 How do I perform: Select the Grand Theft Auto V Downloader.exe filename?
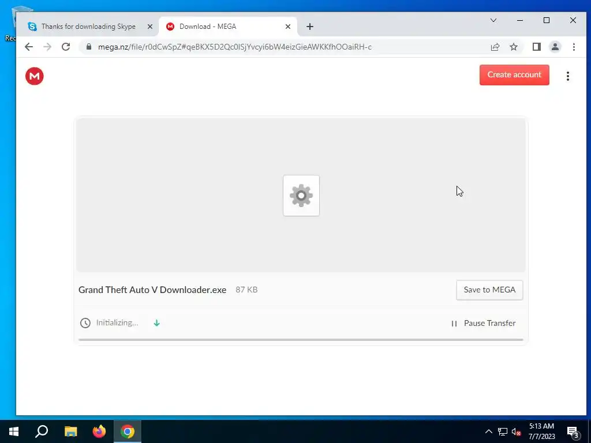[152, 290]
